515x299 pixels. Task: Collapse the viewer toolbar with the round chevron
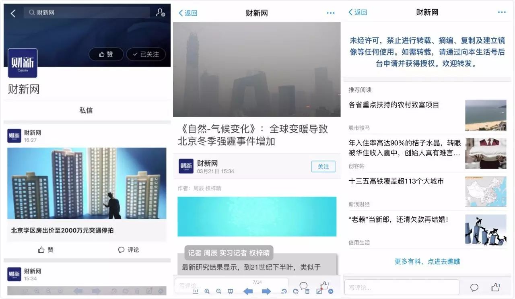331,291
